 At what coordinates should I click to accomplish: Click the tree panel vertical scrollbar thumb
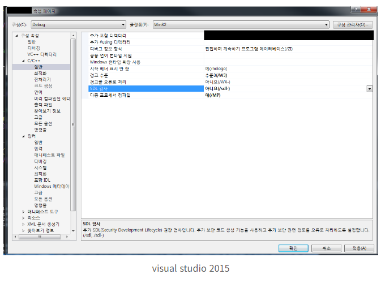(73, 125)
